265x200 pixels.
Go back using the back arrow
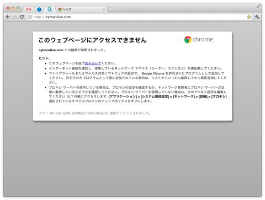[8, 17]
